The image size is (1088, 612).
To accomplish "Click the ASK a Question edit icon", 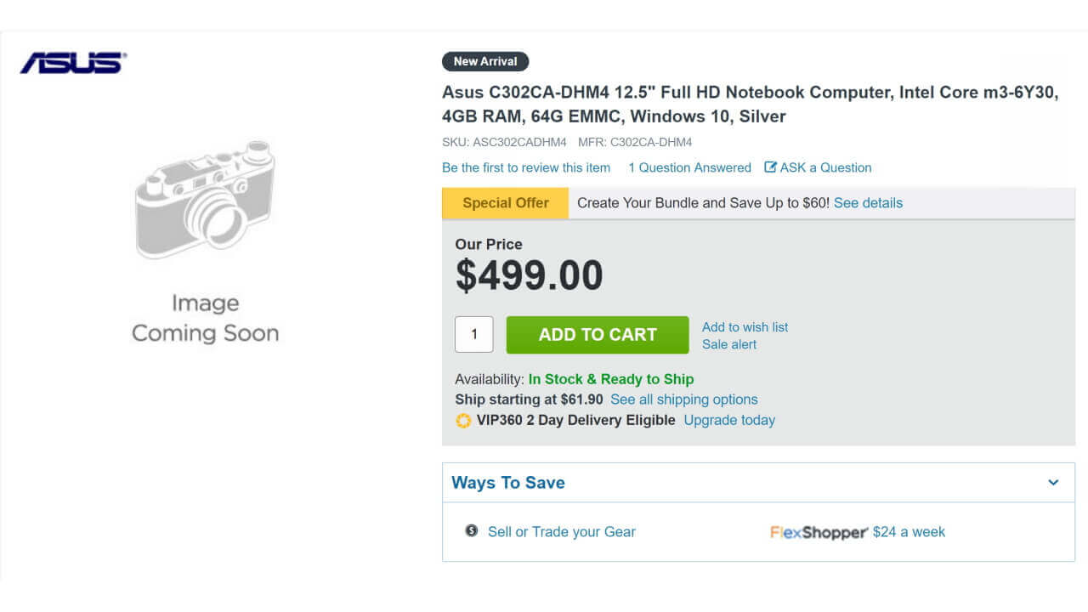I will coord(771,167).
